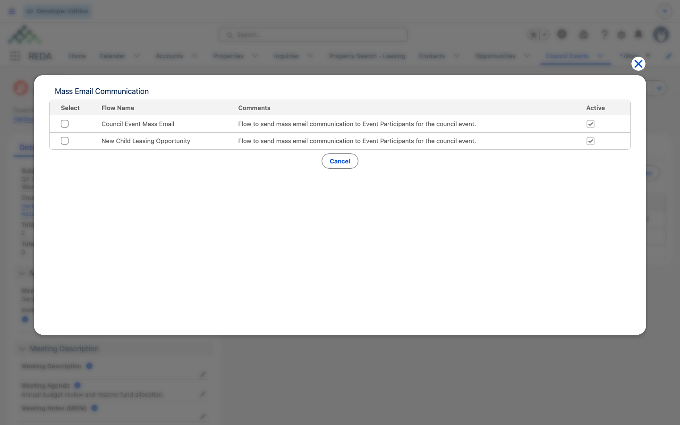Click the Active column header
The width and height of the screenshot is (680, 425).
point(595,108)
